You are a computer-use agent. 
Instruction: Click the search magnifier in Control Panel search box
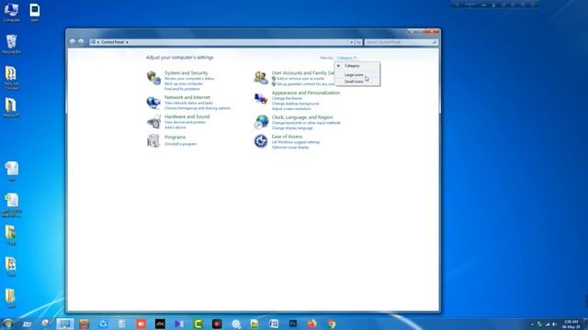point(435,42)
